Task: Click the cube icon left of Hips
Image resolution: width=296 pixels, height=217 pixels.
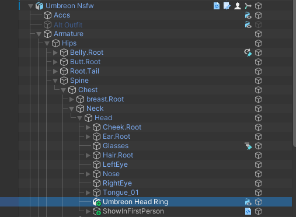Action: pos(55,43)
